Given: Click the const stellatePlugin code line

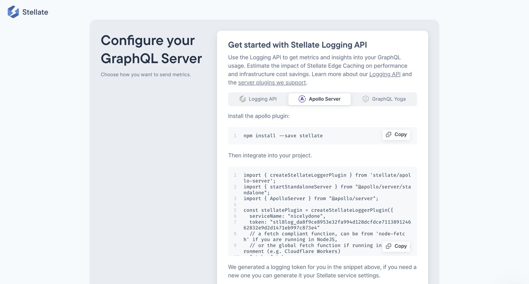Looking at the screenshot, I should click(318, 210).
